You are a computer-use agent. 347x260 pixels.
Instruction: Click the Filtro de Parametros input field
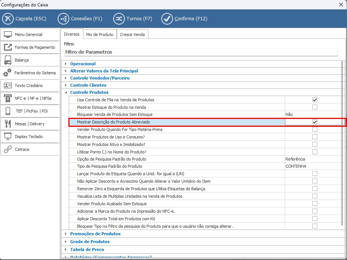pyautogui.click(x=203, y=52)
